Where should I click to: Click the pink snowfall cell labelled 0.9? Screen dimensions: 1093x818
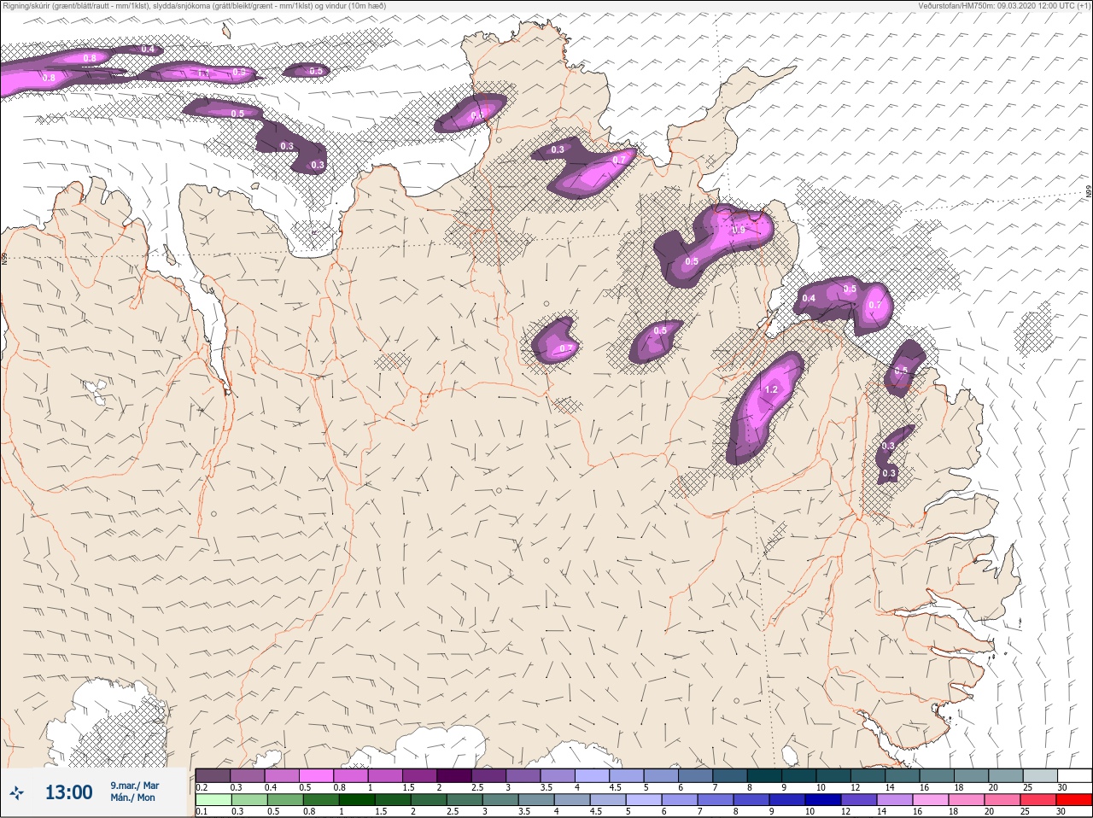[715, 243]
